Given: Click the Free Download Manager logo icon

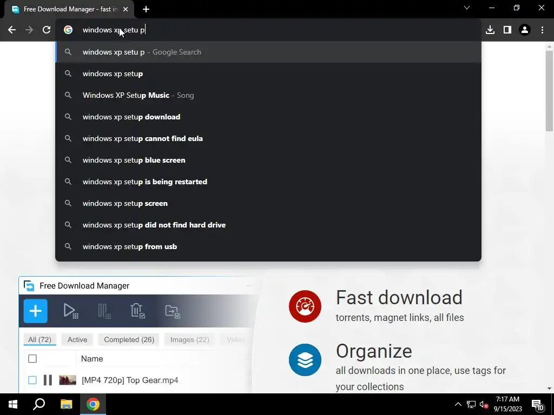Looking at the screenshot, I should [x=29, y=286].
